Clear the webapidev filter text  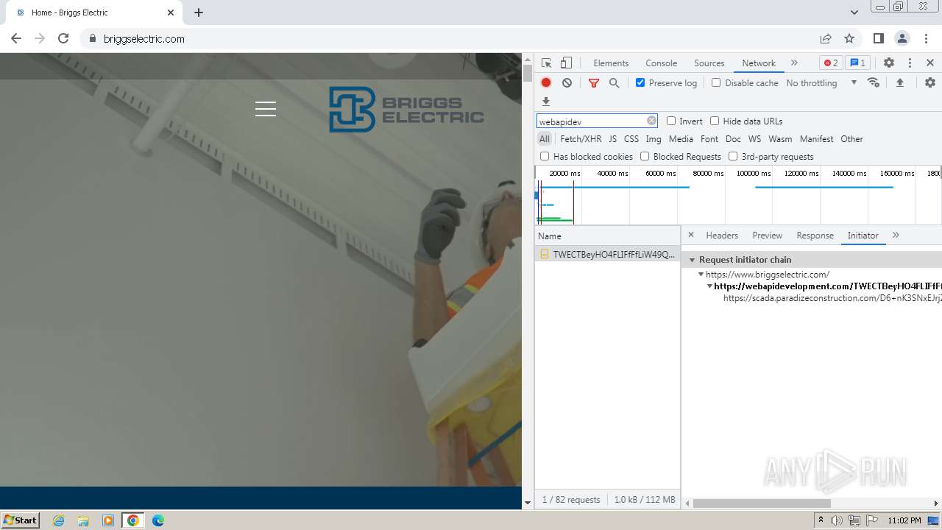(651, 121)
